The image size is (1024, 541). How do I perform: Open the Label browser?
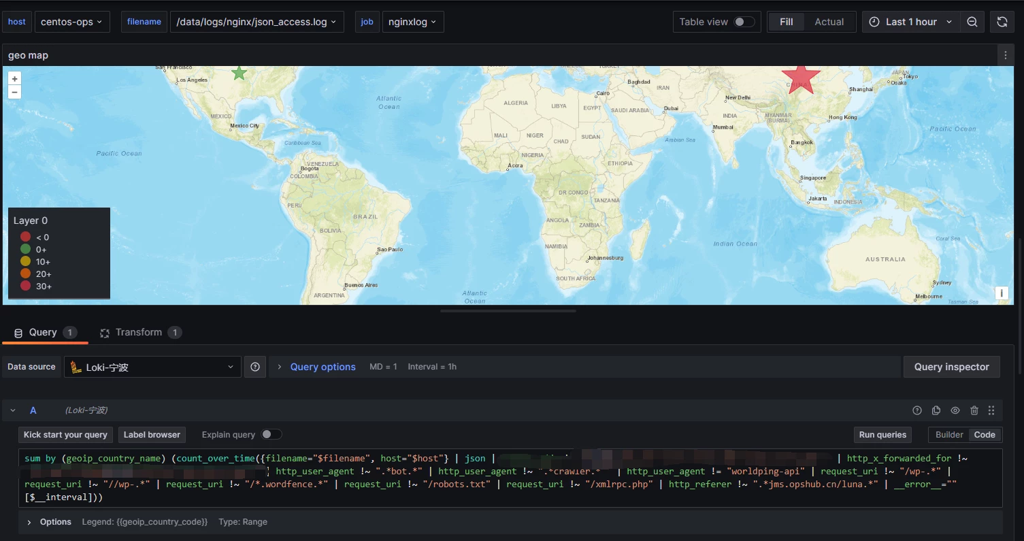[x=152, y=434]
